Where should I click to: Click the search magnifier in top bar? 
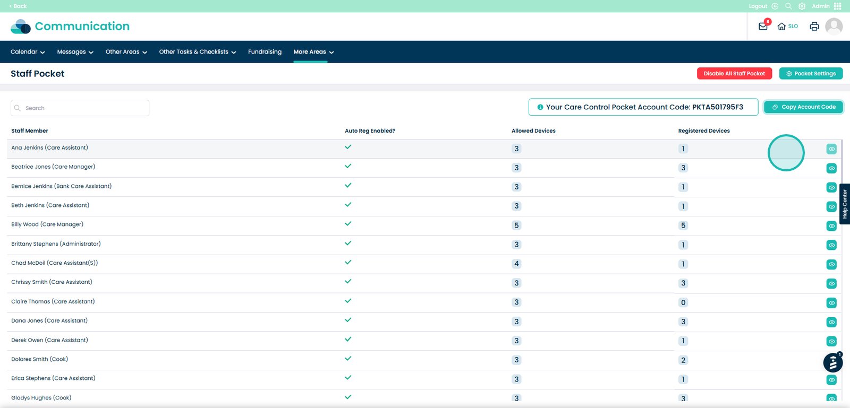(788, 6)
